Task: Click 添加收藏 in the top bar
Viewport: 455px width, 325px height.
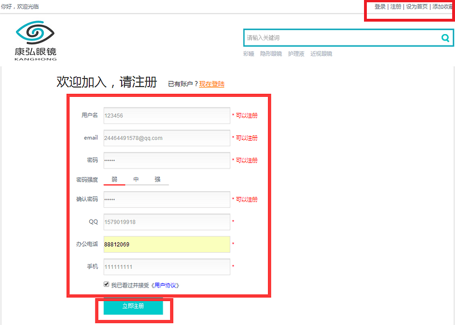Action: [x=442, y=7]
